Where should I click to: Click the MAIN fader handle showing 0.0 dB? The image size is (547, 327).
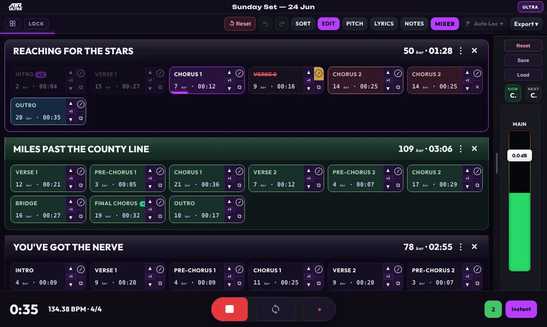520,156
